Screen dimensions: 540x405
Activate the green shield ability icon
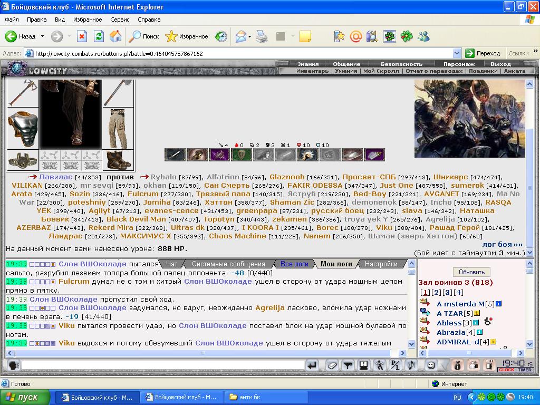[x=242, y=155]
